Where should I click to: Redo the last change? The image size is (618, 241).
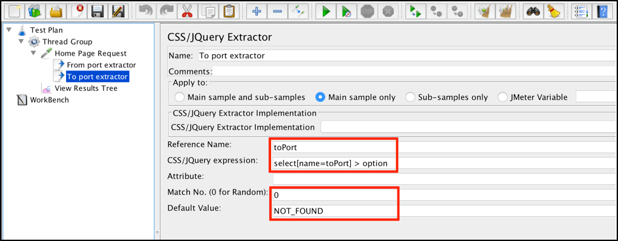(167, 11)
